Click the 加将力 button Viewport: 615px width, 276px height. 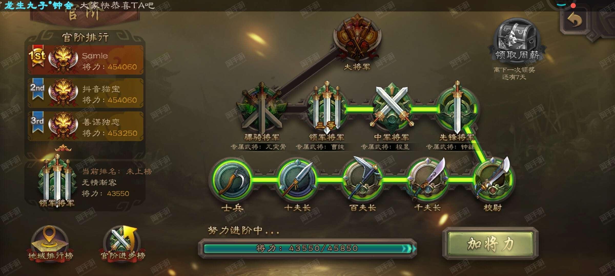click(x=490, y=244)
